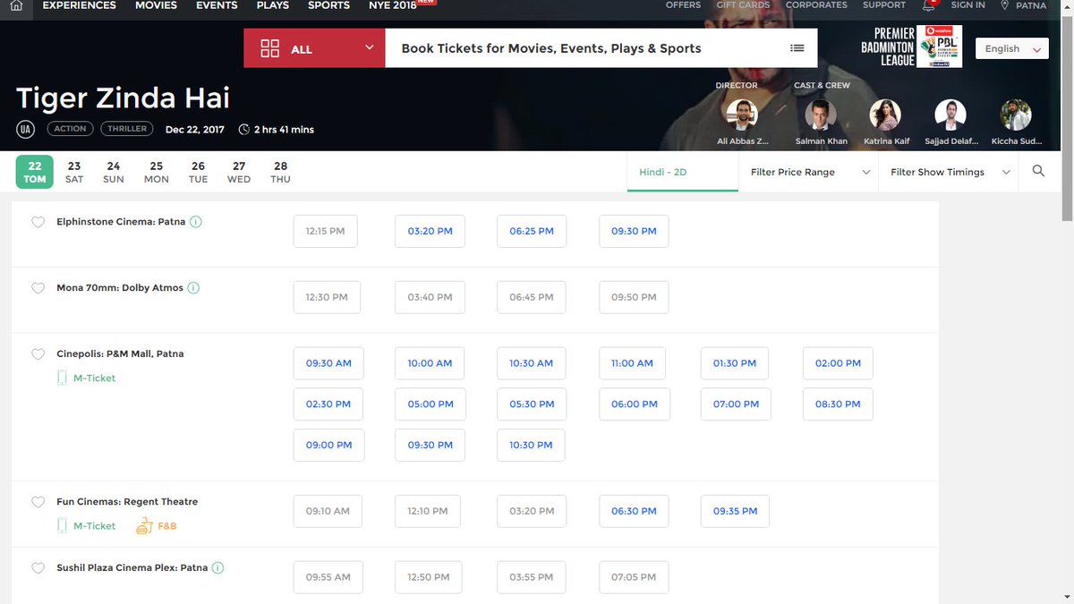Book Elphinstone Cinema 03:20 PM show
Image resolution: width=1074 pixels, height=604 pixels.
point(430,231)
